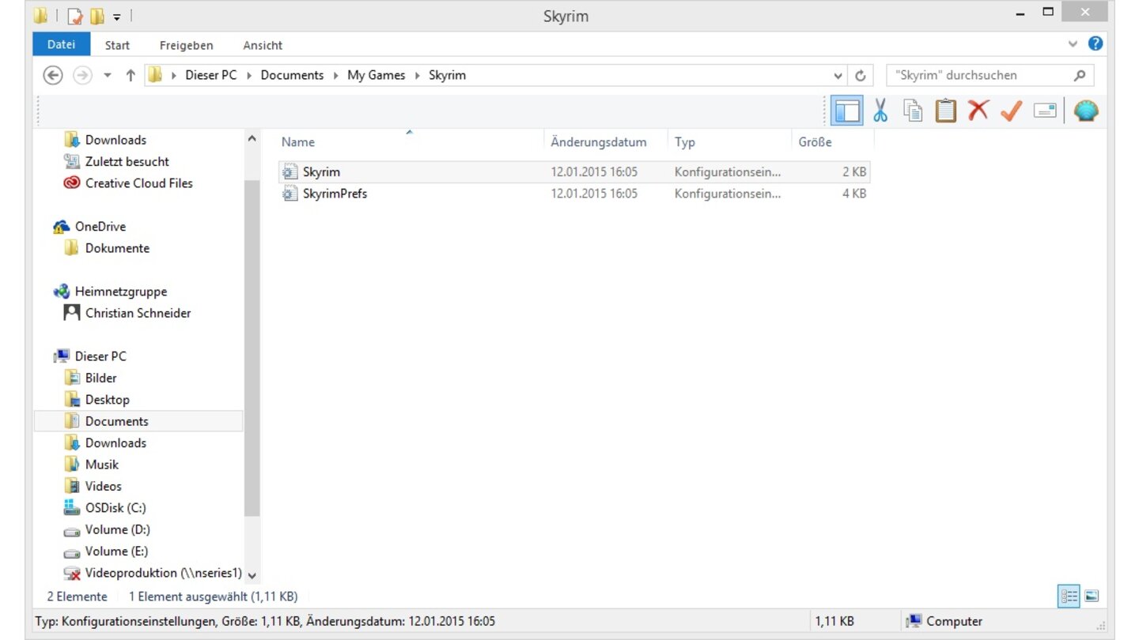The height and width of the screenshot is (640, 1139).
Task: Refresh the folder view
Action: (x=861, y=76)
